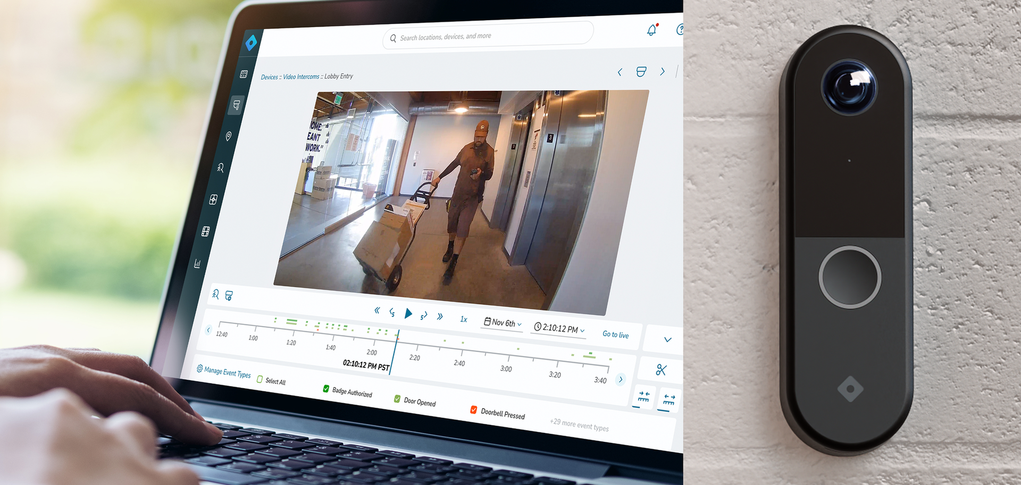1021x485 pixels.
Task: Click the zoom-in timeline icon
Action: coord(644,397)
